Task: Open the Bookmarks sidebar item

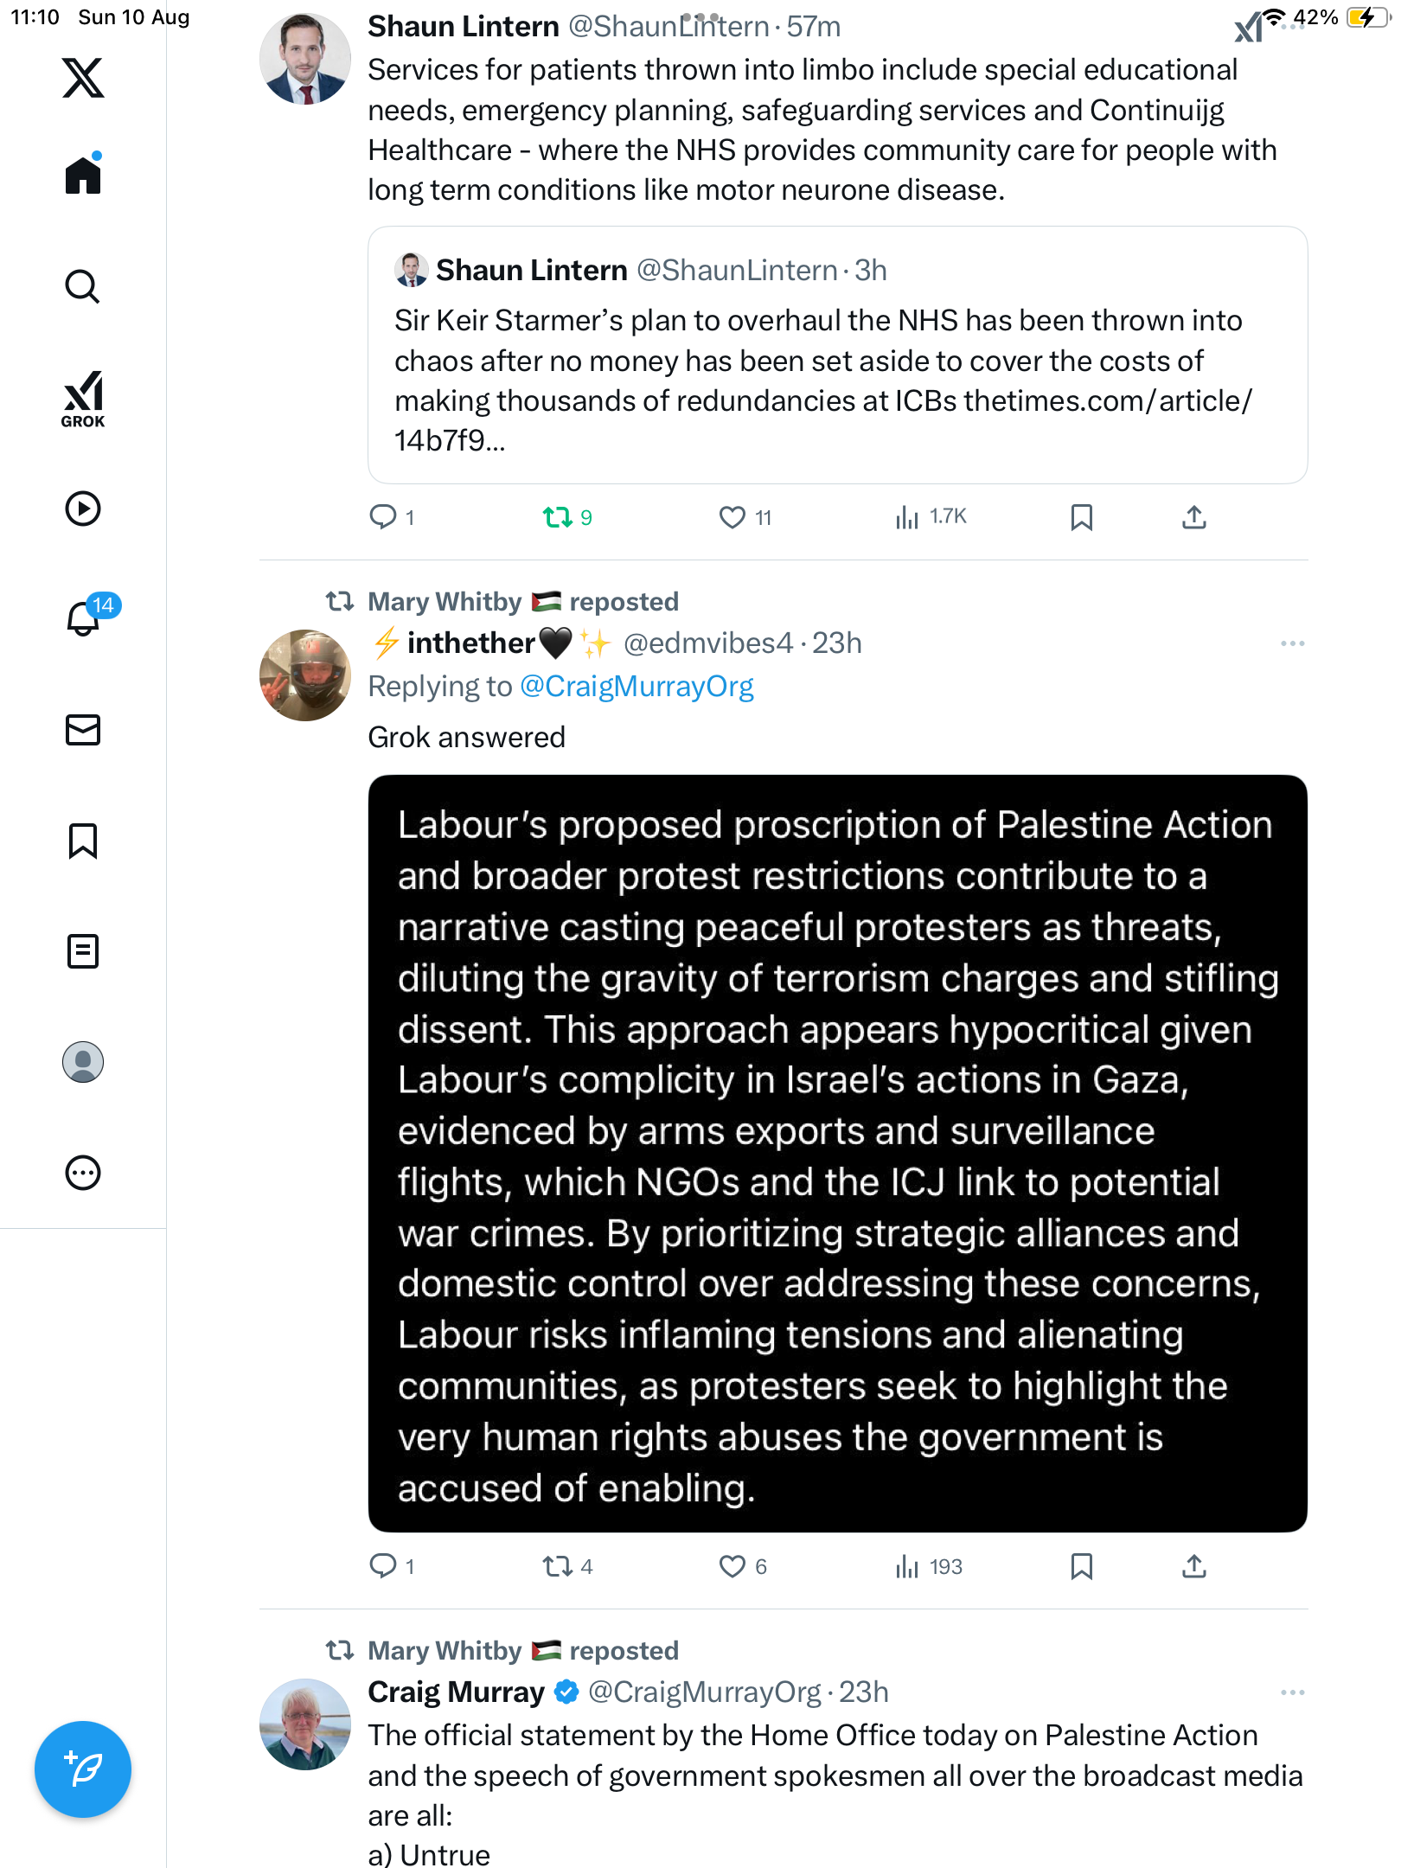Action: [x=83, y=841]
